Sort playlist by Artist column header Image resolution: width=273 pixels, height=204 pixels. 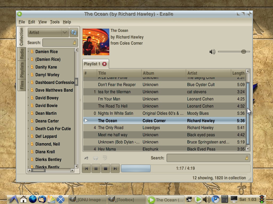208,73
